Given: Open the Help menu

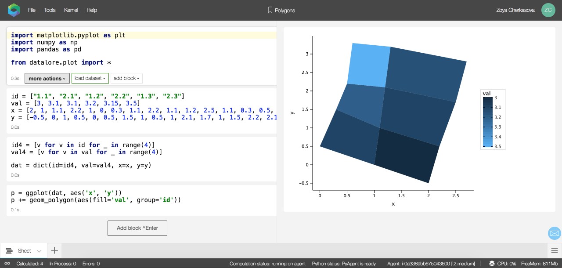Looking at the screenshot, I should coord(92,10).
